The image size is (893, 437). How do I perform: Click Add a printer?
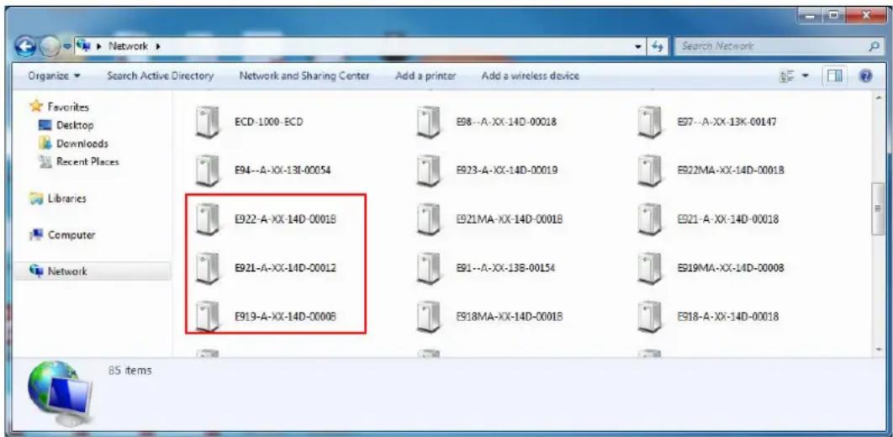(x=425, y=75)
